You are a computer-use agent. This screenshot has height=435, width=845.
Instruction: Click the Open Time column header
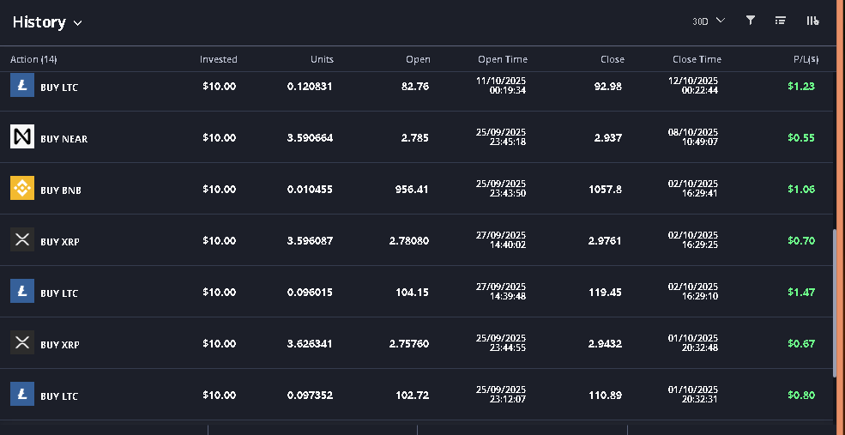502,59
